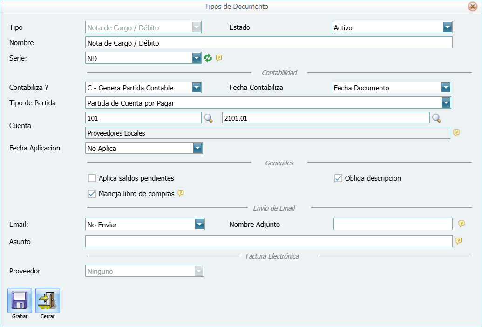Focus the Asunto input field
The image size is (482, 327).
click(x=233, y=241)
